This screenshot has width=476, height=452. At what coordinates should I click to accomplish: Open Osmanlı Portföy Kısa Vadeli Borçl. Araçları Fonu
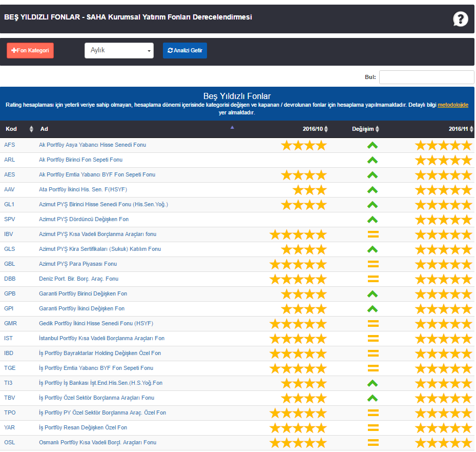point(97,443)
